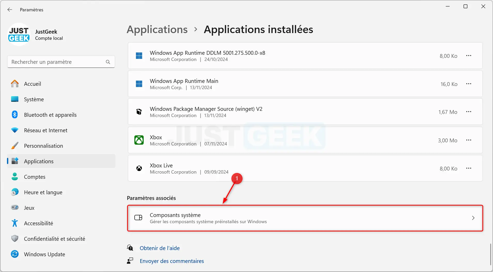Screen dimensions: 493x272
Task: Click the Obtenir de l'aide link
Action: (x=160, y=248)
